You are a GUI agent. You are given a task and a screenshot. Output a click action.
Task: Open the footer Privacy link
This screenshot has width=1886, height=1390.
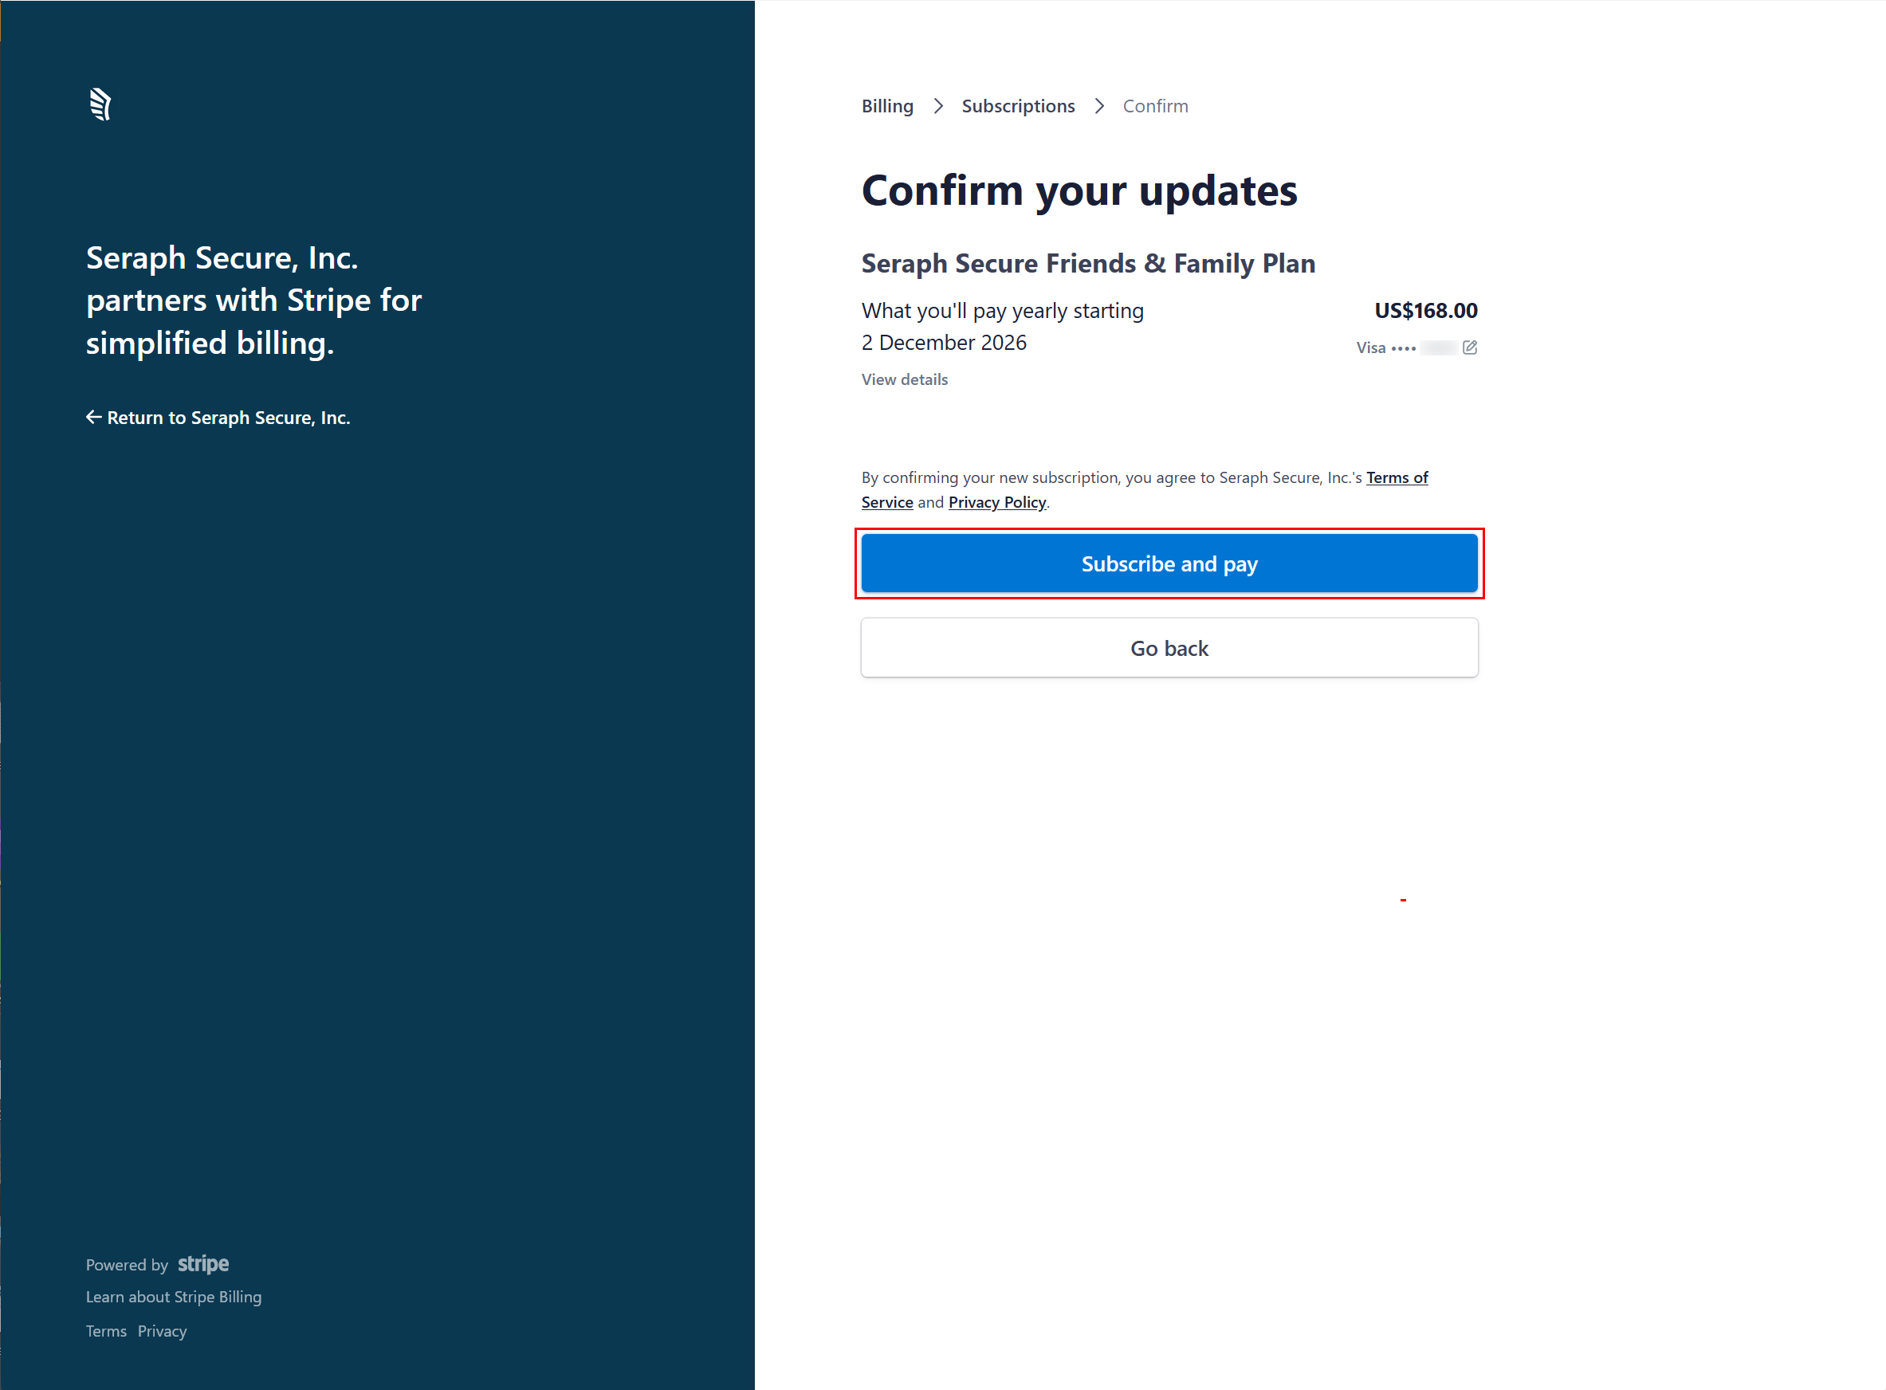tap(162, 1331)
